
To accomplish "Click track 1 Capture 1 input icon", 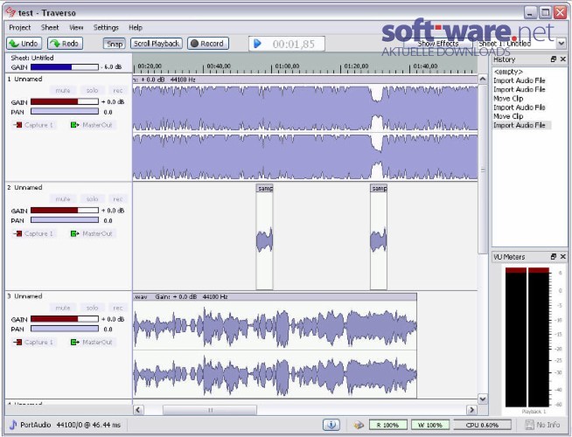I will (x=17, y=125).
